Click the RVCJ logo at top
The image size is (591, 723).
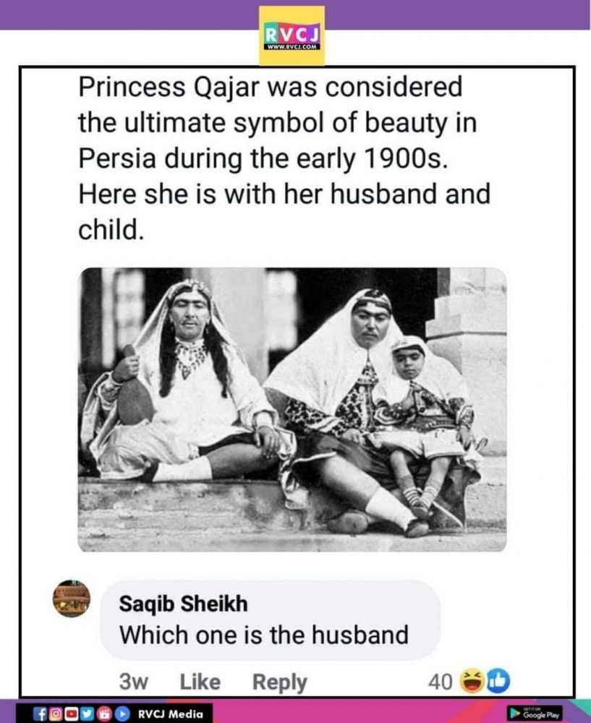coord(292,35)
